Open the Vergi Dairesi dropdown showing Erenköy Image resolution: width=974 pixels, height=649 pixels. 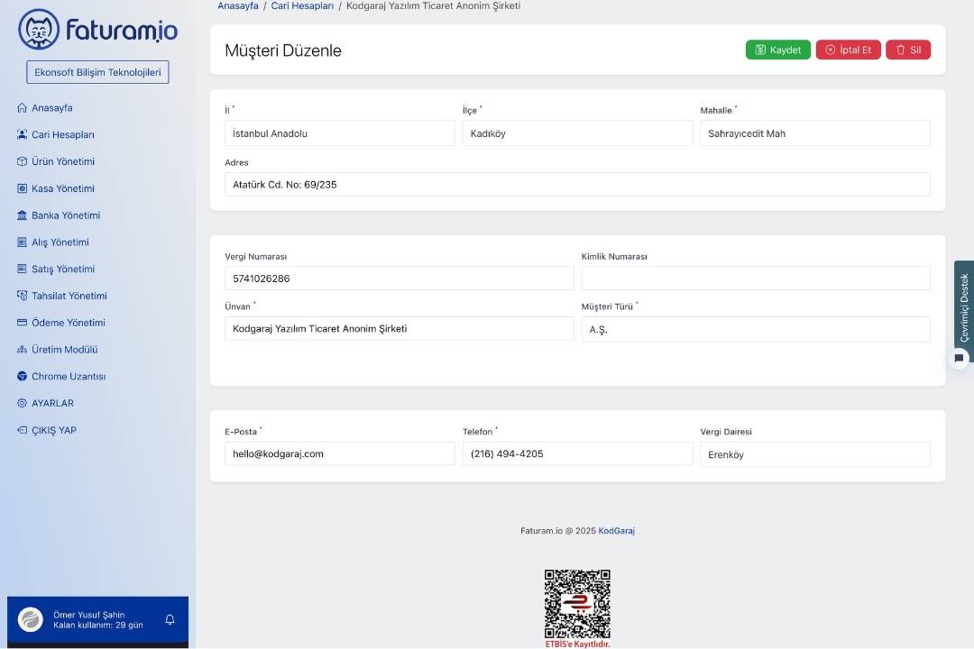815,454
